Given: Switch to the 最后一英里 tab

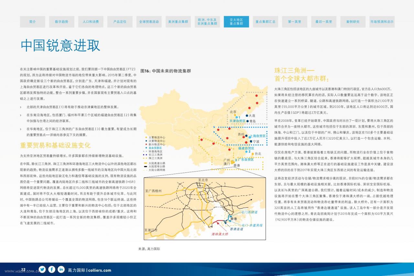Looking at the screenshot, I should coord(324,22).
